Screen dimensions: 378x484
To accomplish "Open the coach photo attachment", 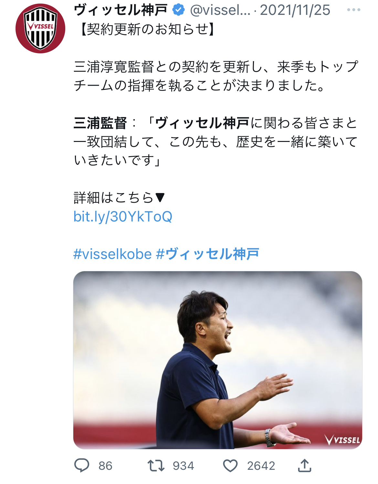I will (x=218, y=360).
